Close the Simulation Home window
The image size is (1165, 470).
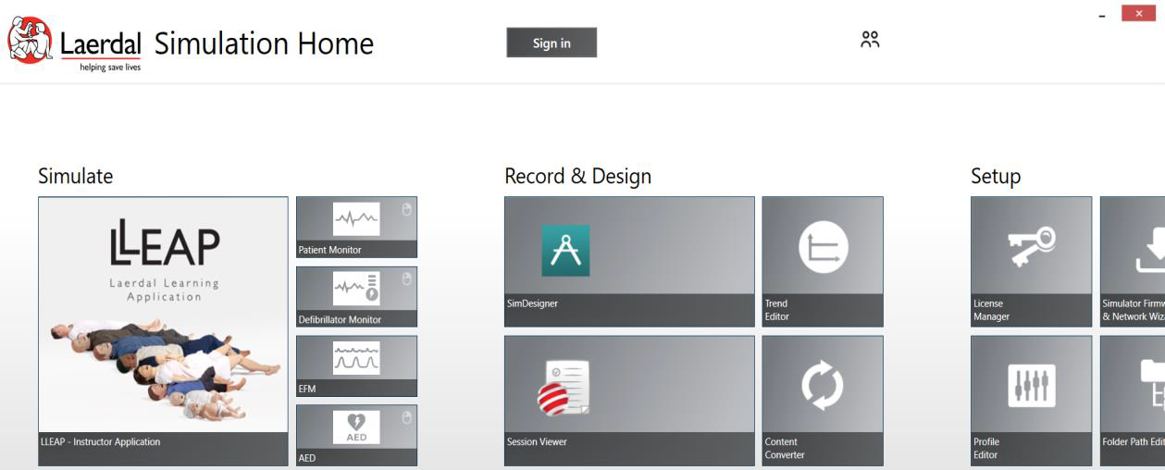pyautogui.click(x=1138, y=14)
